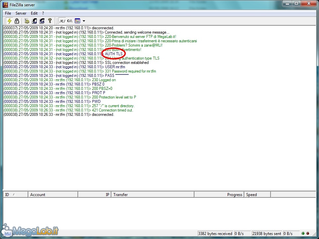Select the '230 Logged on' log line

point(59,80)
